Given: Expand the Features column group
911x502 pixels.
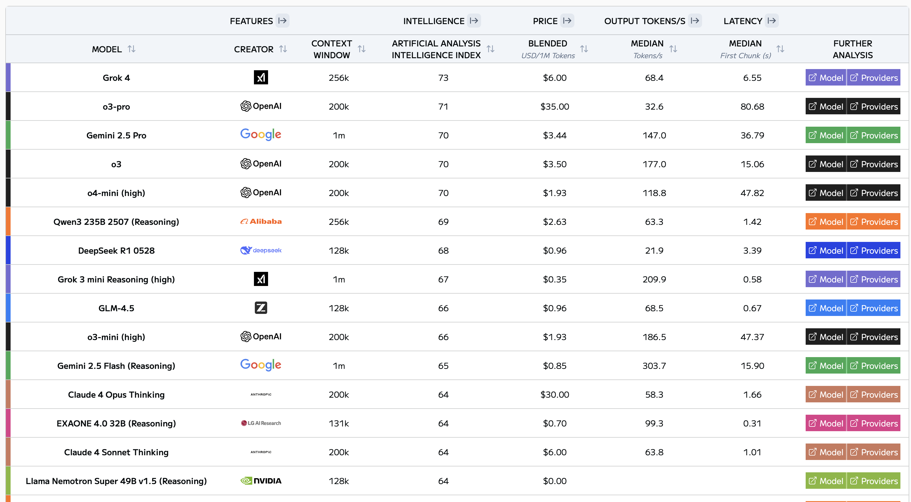Looking at the screenshot, I should 282,21.
